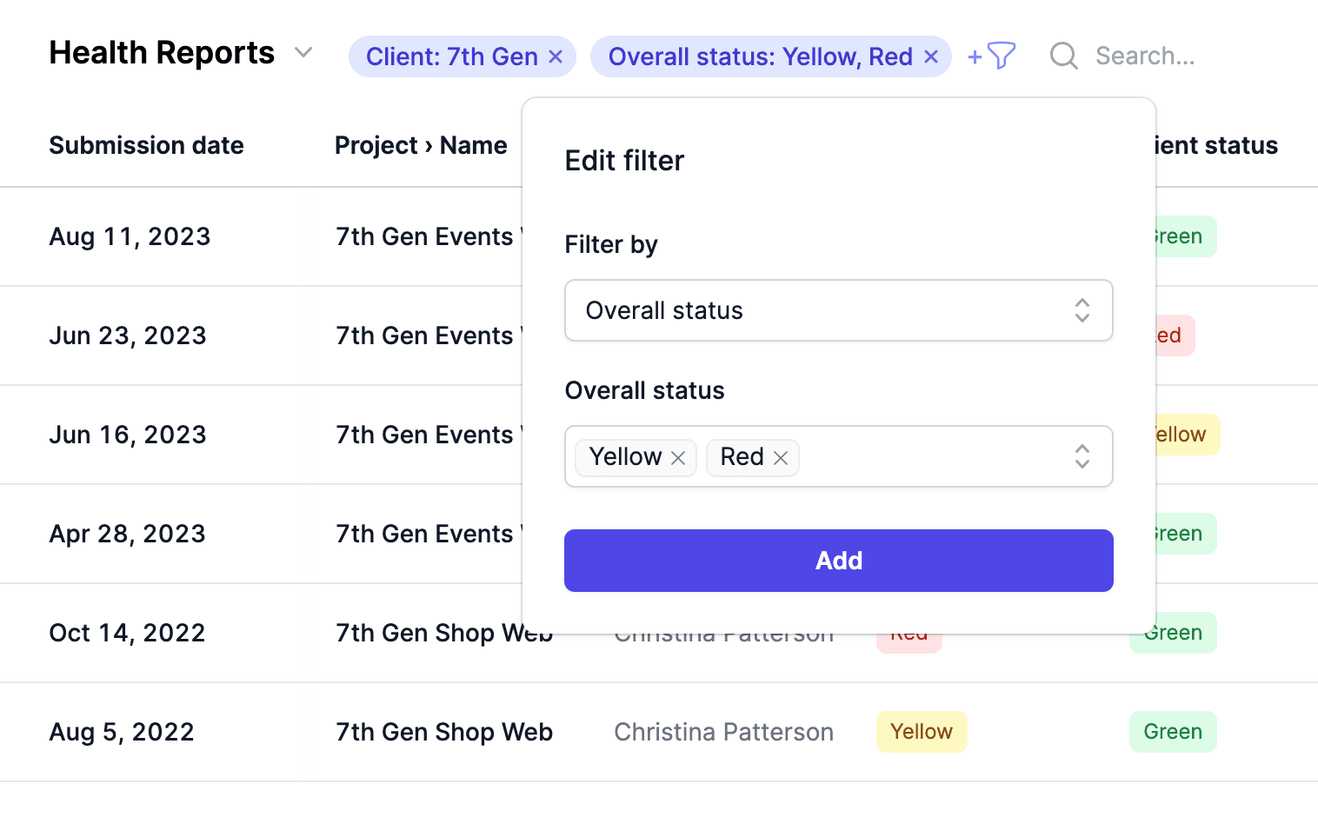1318x817 pixels.
Task: Click the chevron inside the Filter by select
Action: [1082, 310]
